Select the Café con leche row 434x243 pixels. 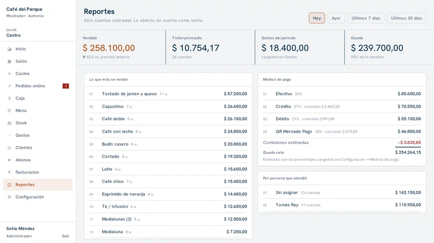[x=168, y=132]
